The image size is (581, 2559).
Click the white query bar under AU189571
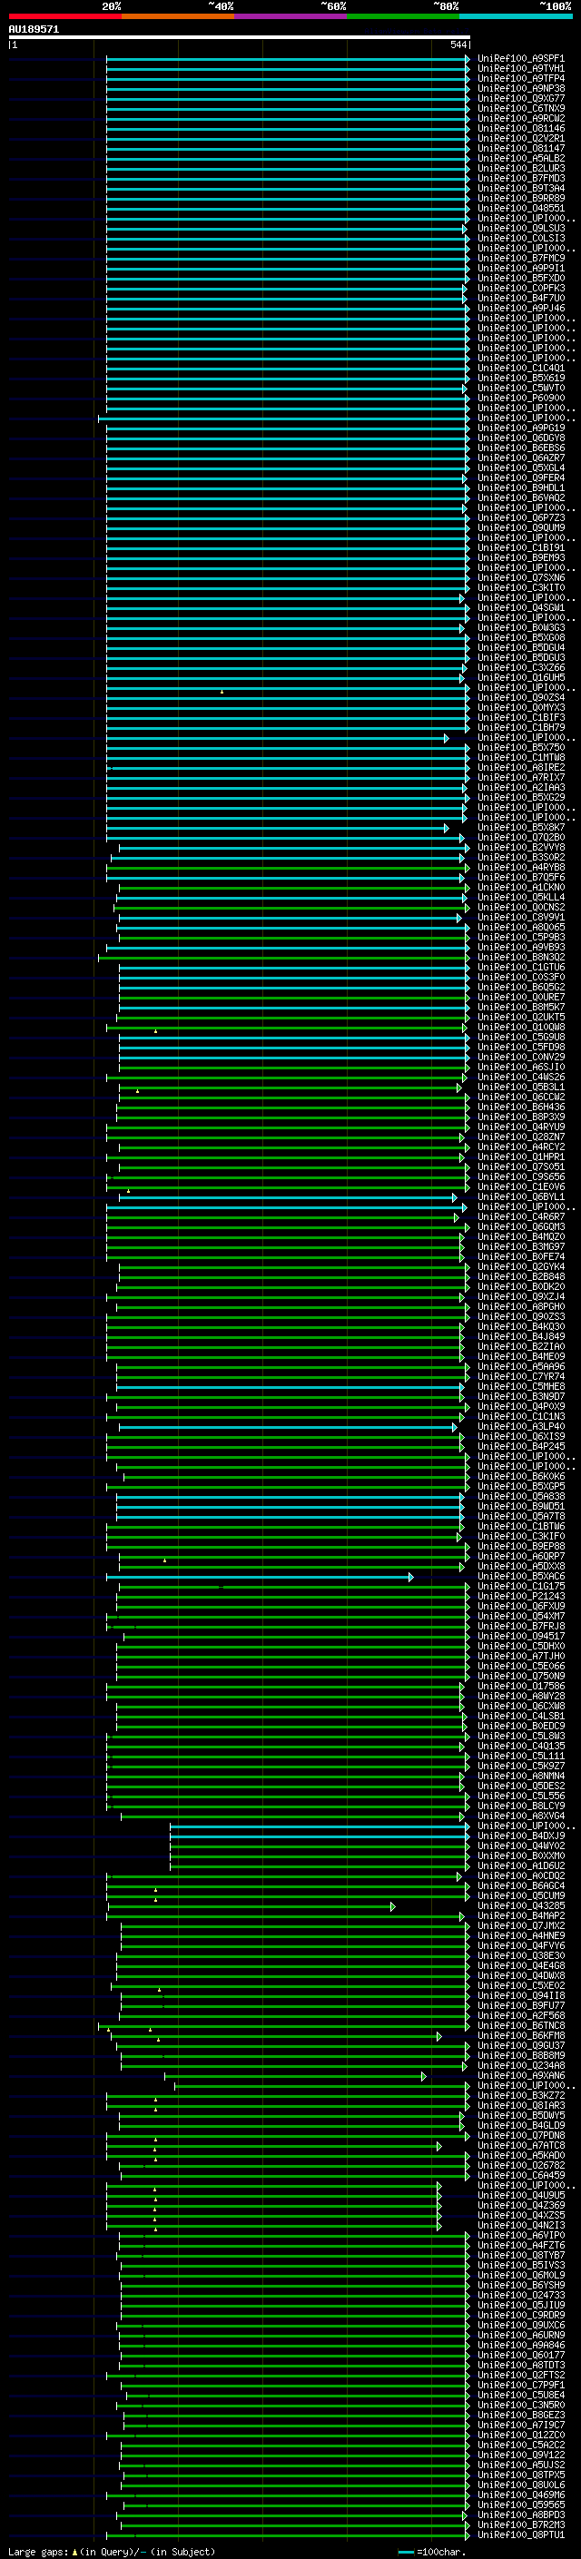tap(240, 36)
